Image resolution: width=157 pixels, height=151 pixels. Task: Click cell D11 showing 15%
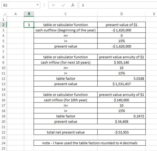(121, 73)
